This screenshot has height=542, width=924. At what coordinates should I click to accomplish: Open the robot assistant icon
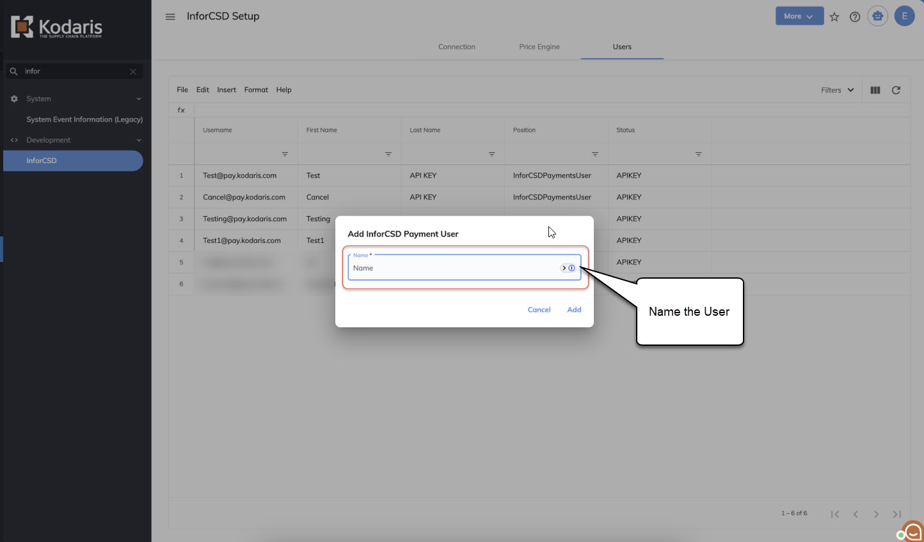point(878,16)
